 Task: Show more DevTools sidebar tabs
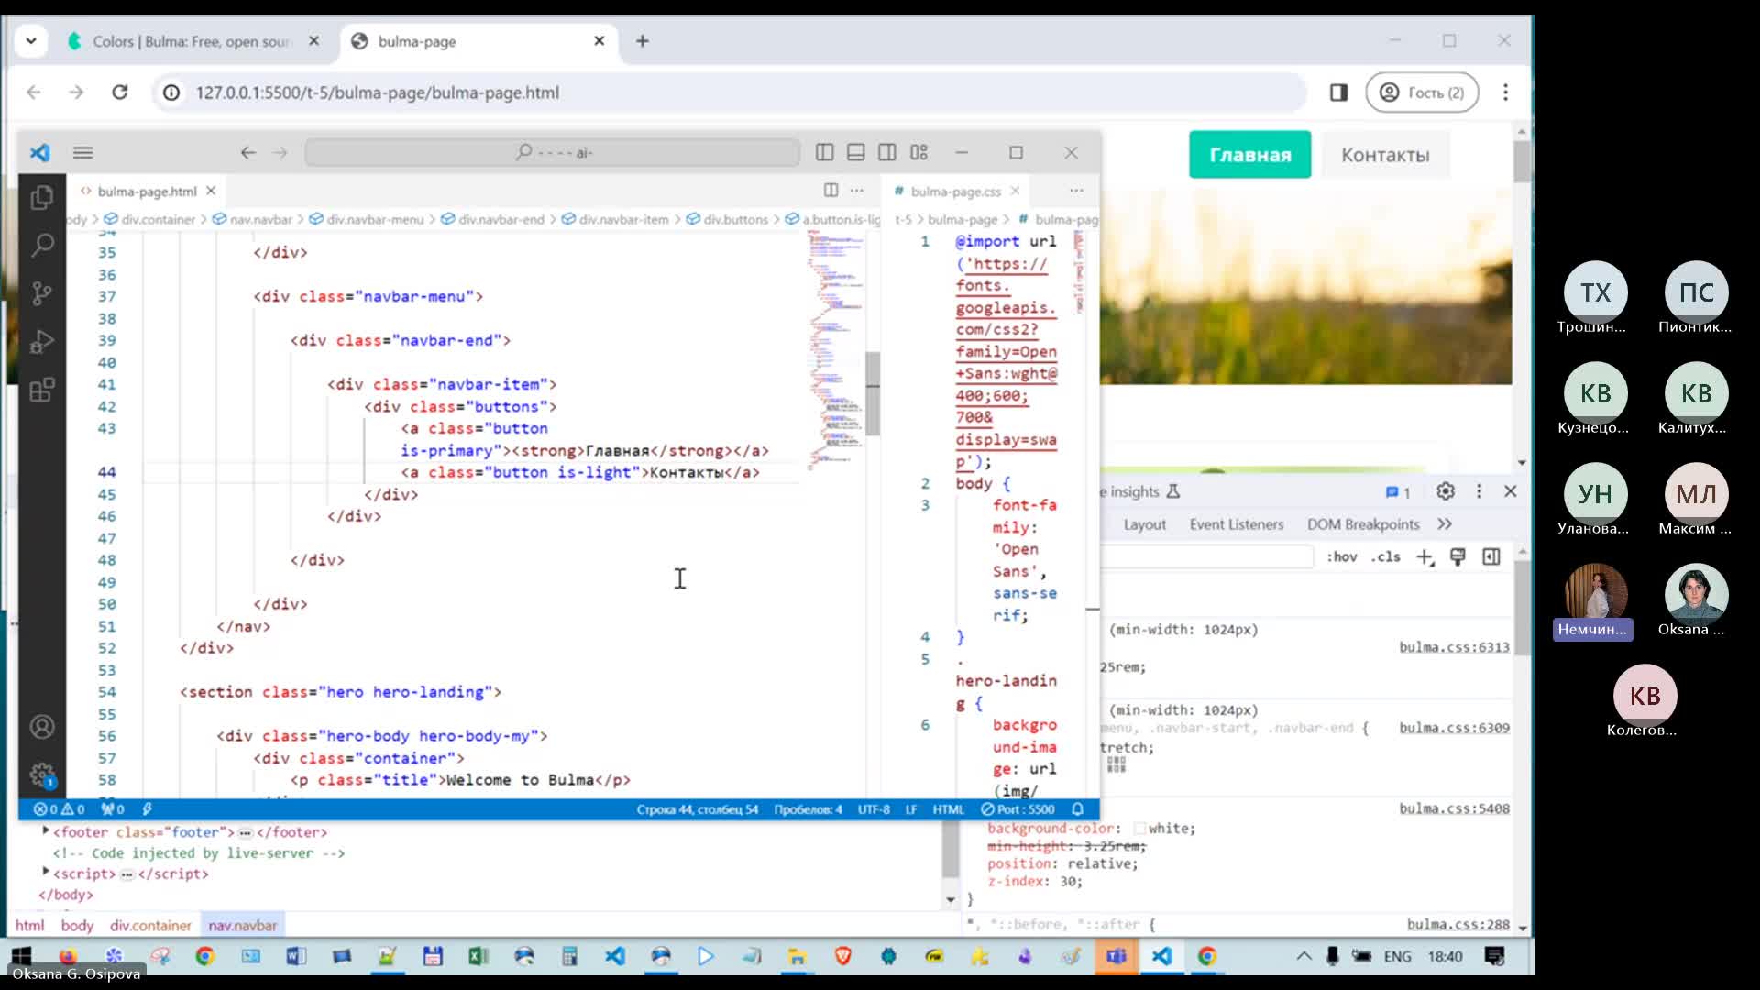[1445, 524]
